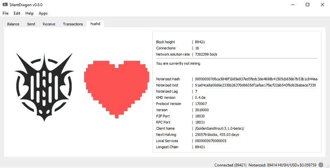Close the SilentDragon window
The image size is (330, 168).
[x=322, y=5]
